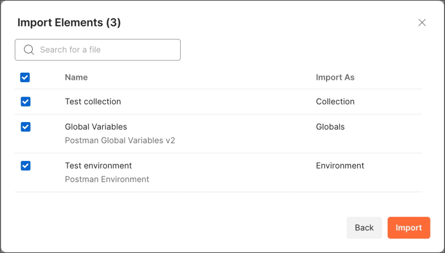This screenshot has height=253, width=445.
Task: Select the Test environment row name
Action: pos(98,166)
